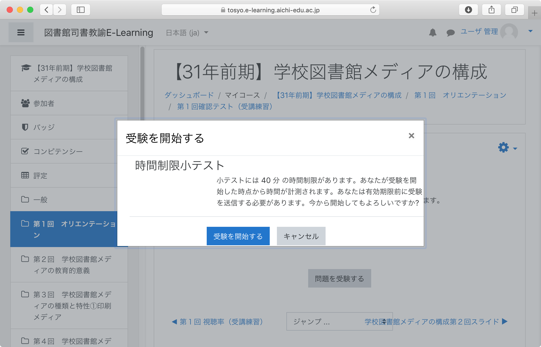This screenshot has height=347, width=541.
Task: Click the Safari address bar
Action: 270,10
